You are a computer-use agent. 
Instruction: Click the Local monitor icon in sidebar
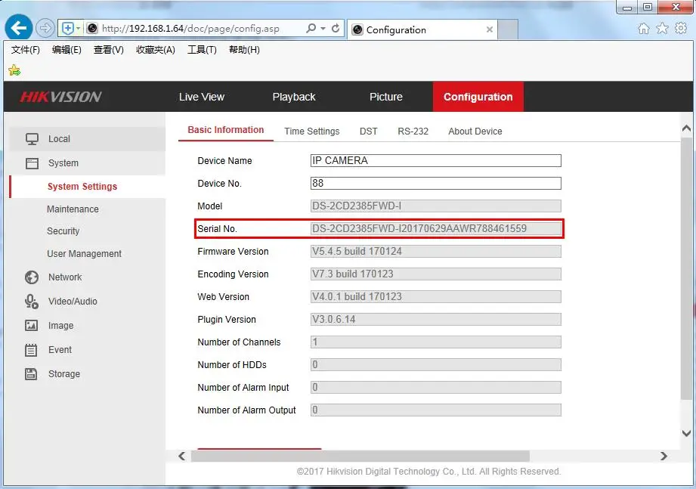point(32,139)
